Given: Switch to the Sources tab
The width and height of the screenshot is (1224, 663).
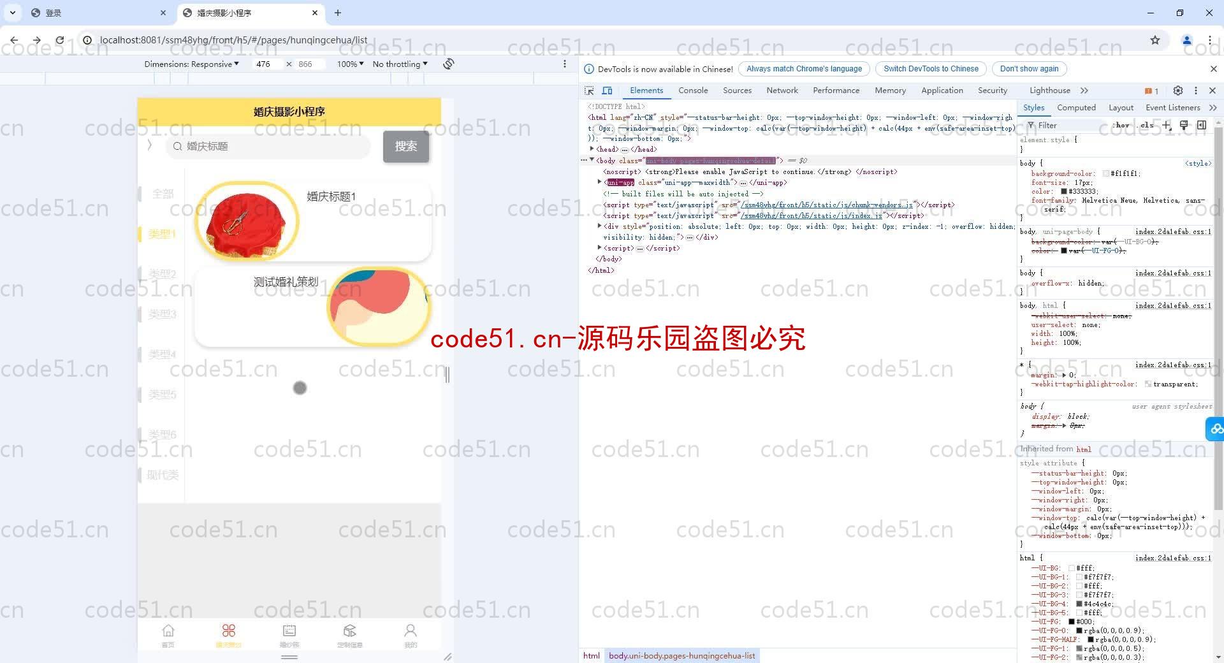Looking at the screenshot, I should tap(737, 91).
